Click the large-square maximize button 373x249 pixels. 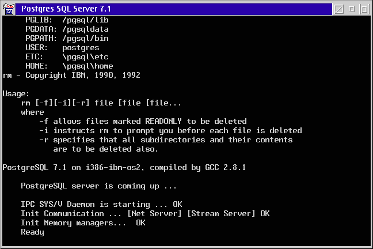click(364, 9)
